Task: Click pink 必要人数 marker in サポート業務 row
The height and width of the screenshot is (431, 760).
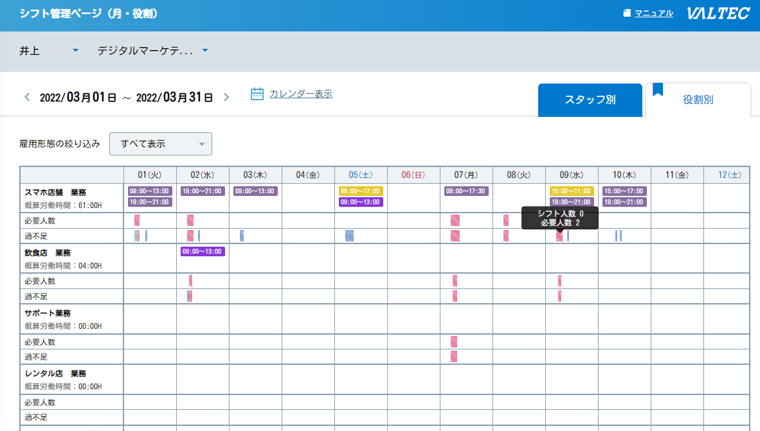Action: pyautogui.click(x=454, y=342)
